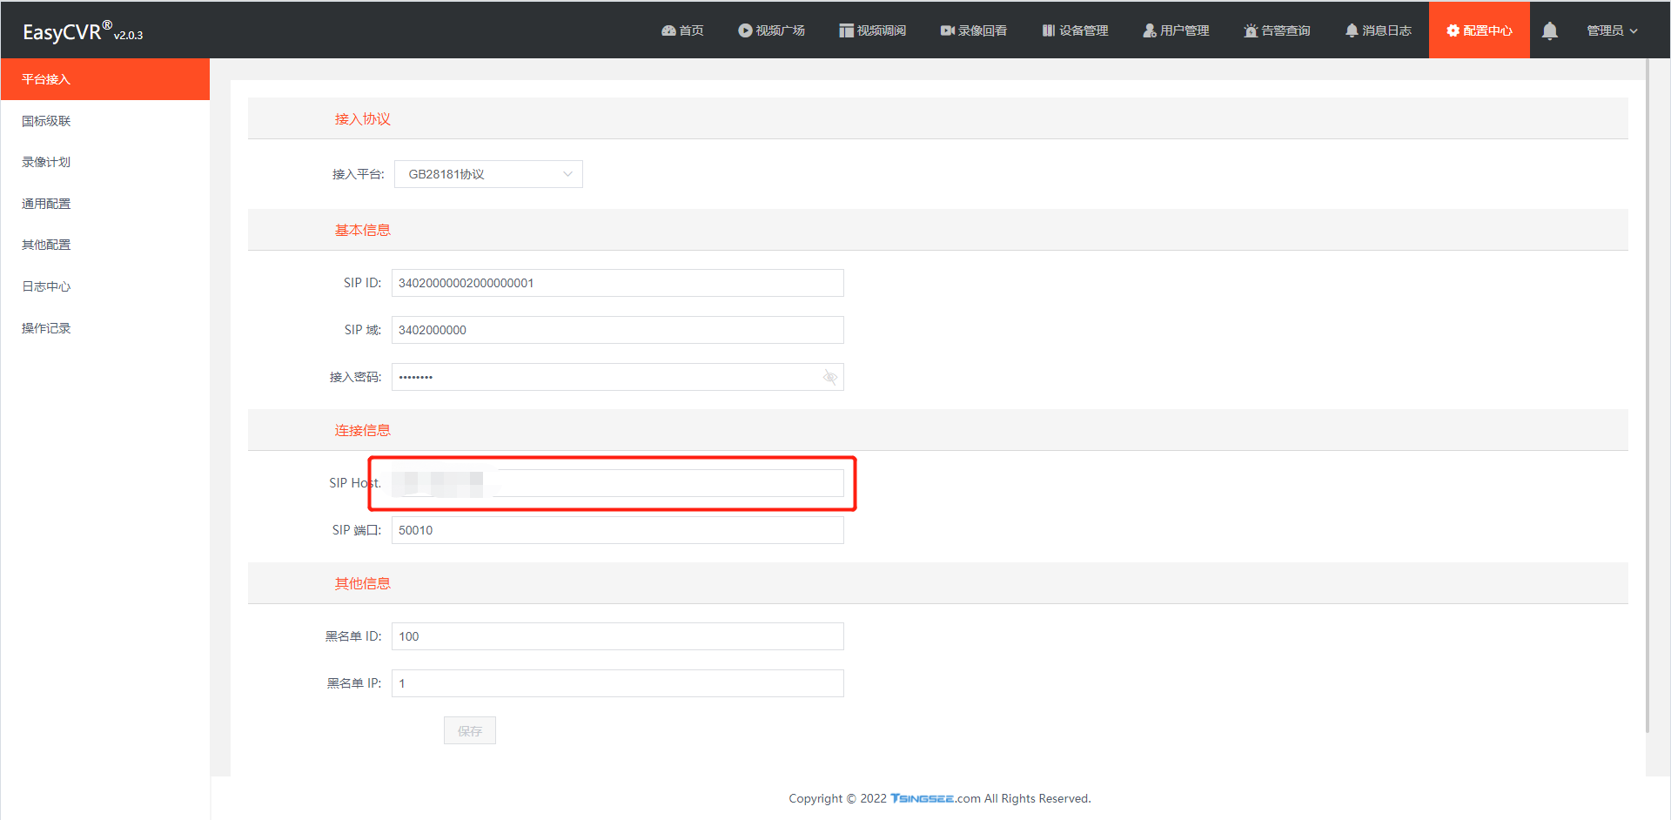Open 视频调阅 in top navigation
Screen dimensions: 1671x820
[x=872, y=30]
